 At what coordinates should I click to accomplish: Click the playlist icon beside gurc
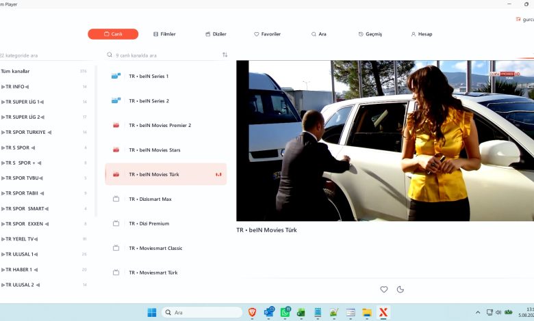(518, 19)
